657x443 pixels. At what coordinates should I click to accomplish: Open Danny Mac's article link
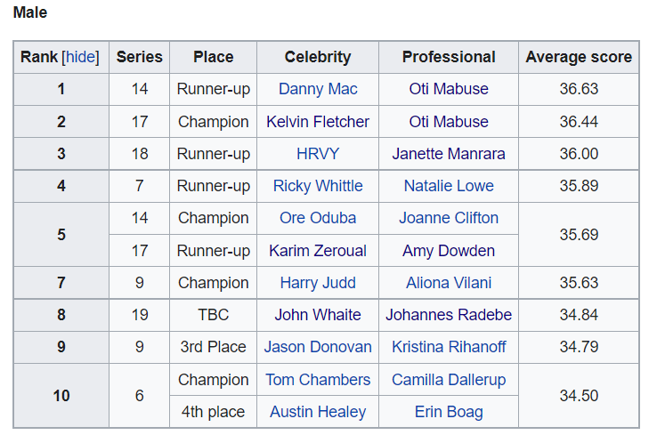point(318,89)
